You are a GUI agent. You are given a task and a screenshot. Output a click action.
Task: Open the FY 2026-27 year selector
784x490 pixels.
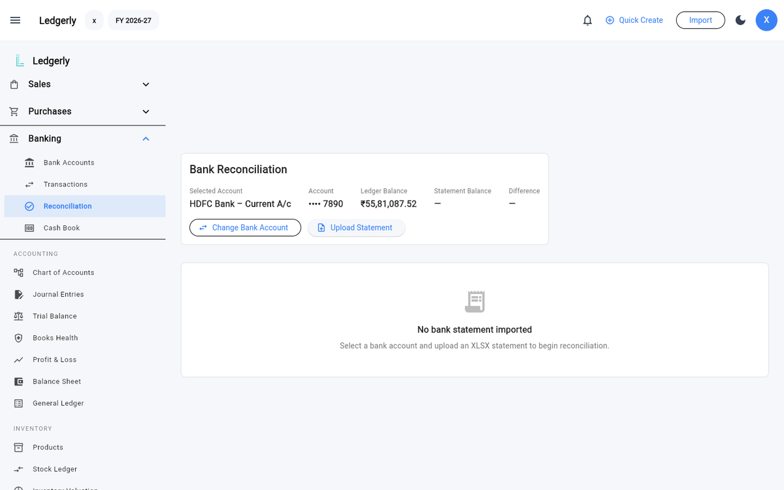pyautogui.click(x=133, y=20)
